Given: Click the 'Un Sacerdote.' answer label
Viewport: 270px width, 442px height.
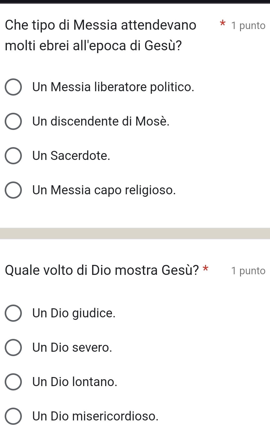Looking at the screenshot, I should point(71,156).
